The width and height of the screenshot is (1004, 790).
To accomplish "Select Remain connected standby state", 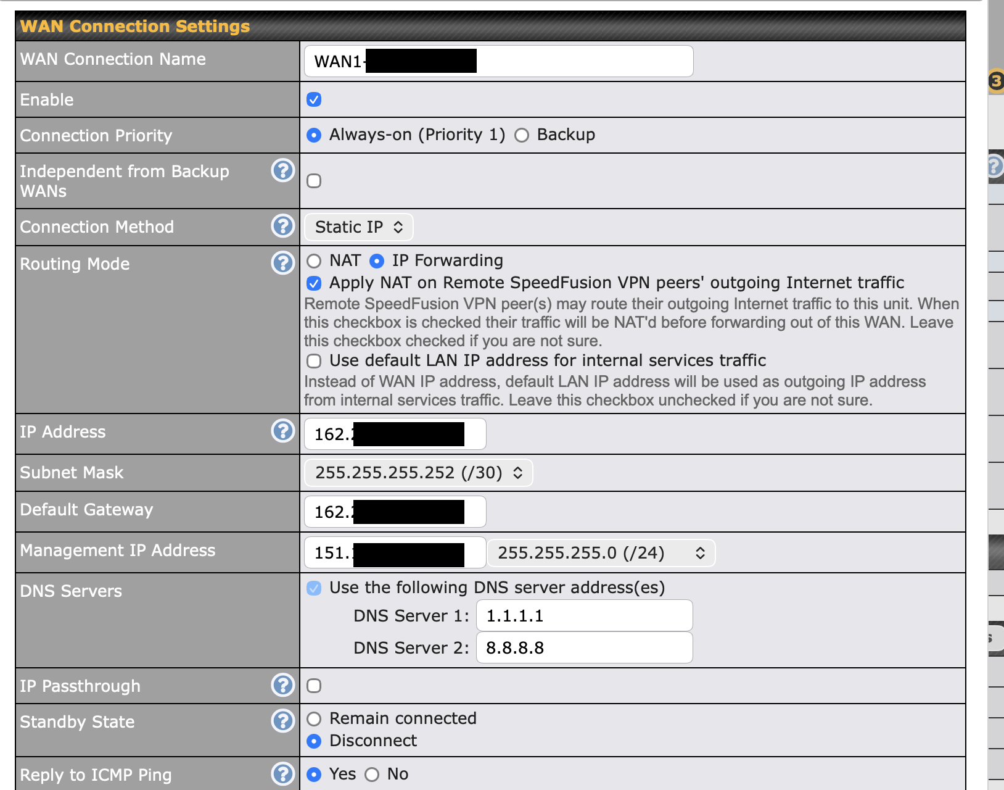I will click(x=314, y=719).
